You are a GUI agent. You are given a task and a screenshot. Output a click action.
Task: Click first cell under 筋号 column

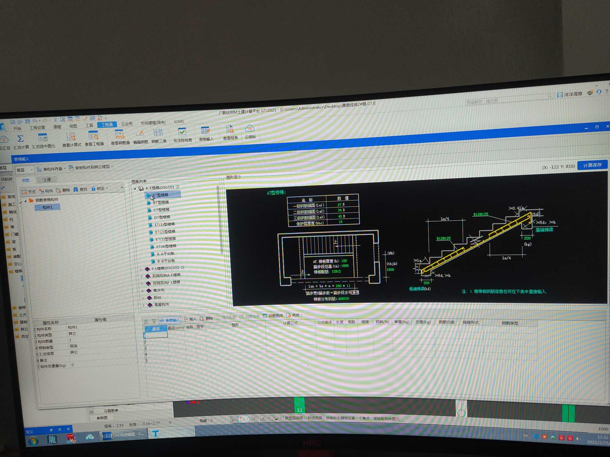[156, 335]
